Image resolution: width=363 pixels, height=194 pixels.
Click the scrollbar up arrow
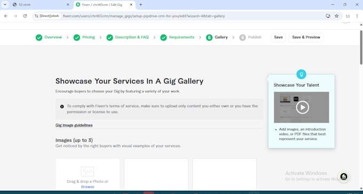click(361, 25)
